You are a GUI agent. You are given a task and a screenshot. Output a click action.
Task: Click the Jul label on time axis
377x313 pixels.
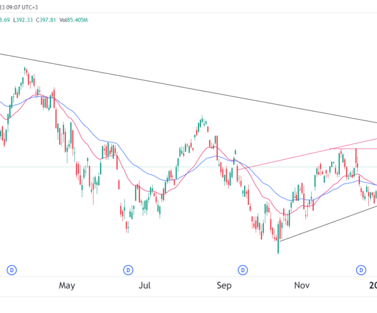pyautogui.click(x=145, y=286)
